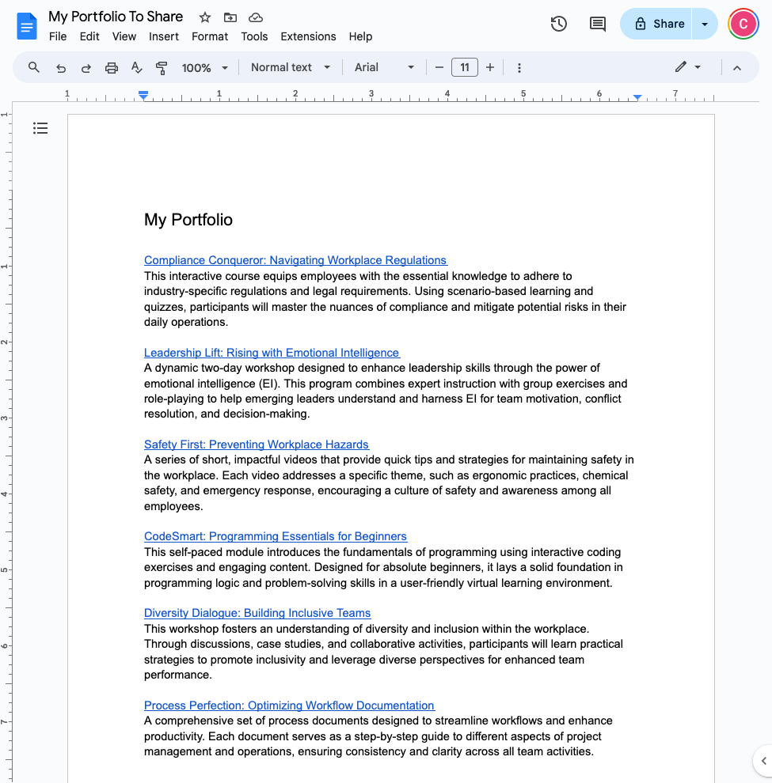Image resolution: width=772 pixels, height=783 pixels.
Task: Open the editing mode pencil dropdown
Action: click(x=688, y=67)
